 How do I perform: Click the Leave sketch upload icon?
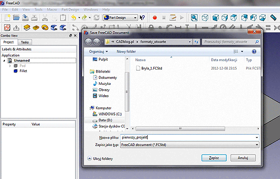coord(16,28)
